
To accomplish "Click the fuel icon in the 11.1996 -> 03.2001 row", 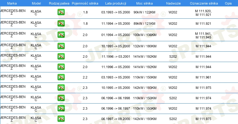I will pos(61,57).
